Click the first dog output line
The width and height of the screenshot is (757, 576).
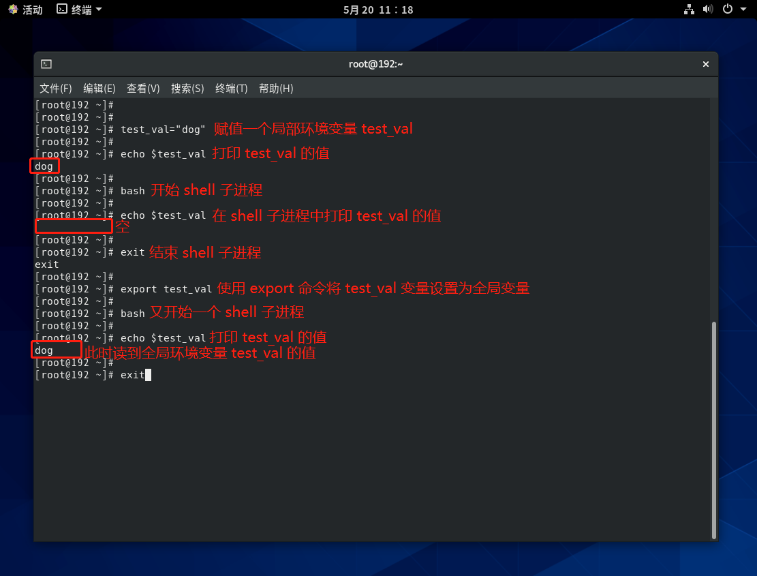[44, 166]
